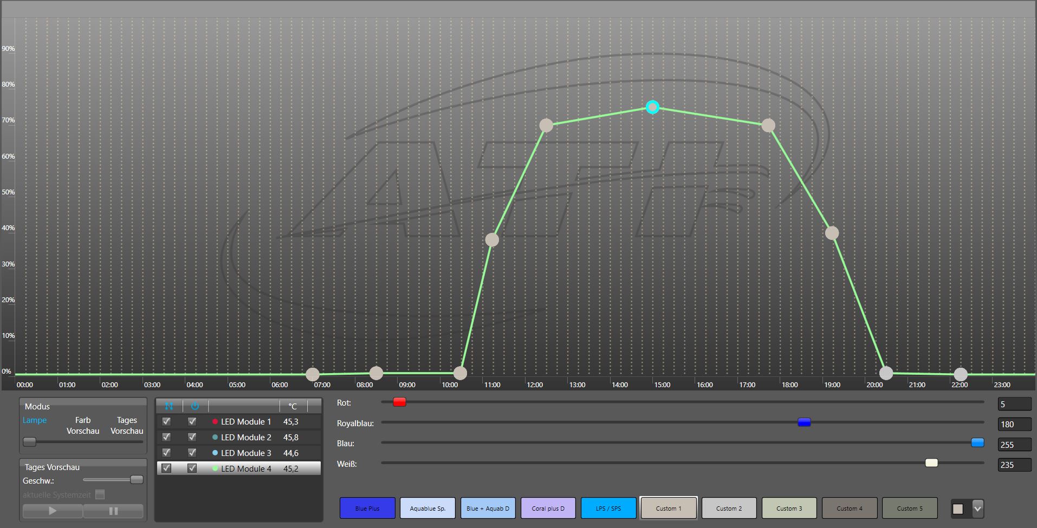Toggle power checkbox for LED Module 3
Image resolution: width=1037 pixels, height=528 pixels.
(x=192, y=453)
